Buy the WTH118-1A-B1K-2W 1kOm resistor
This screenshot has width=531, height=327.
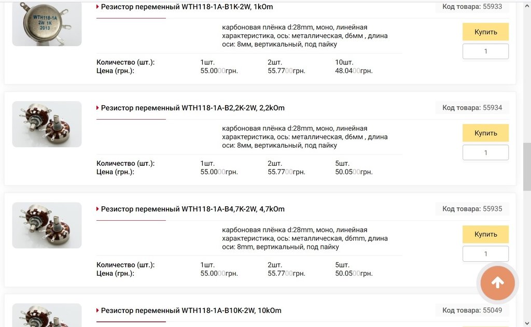tap(485, 32)
